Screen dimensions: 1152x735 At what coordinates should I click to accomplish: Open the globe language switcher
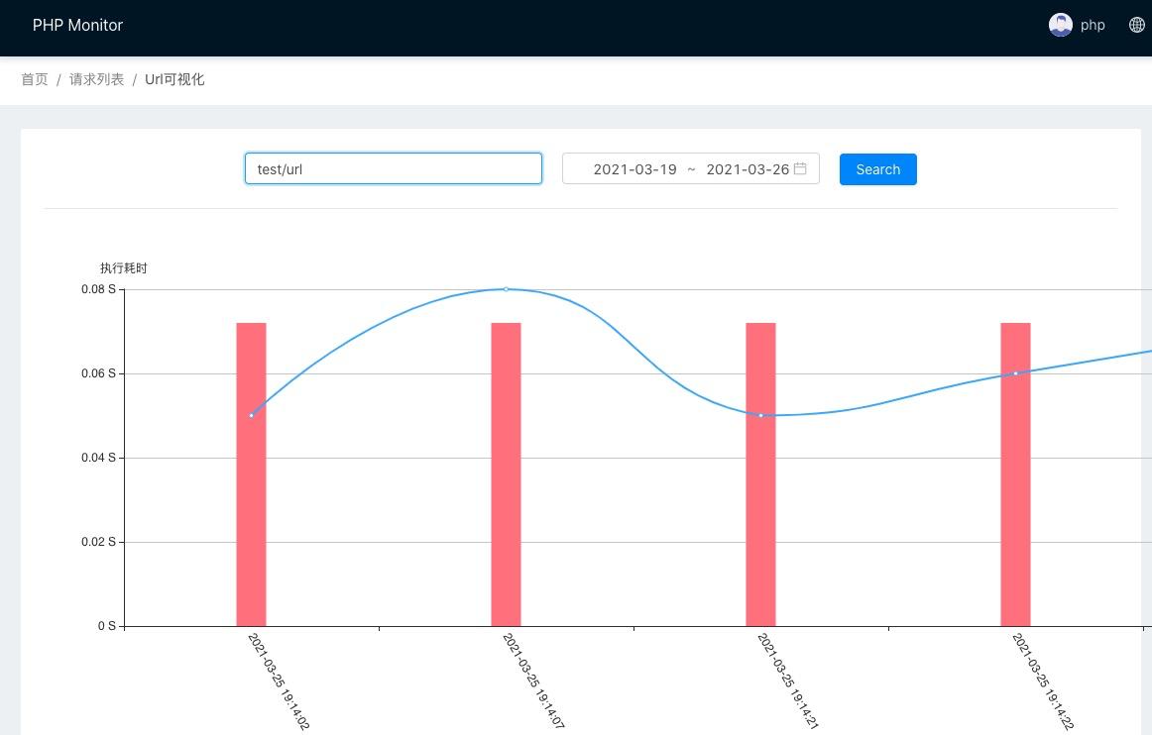(x=1136, y=26)
